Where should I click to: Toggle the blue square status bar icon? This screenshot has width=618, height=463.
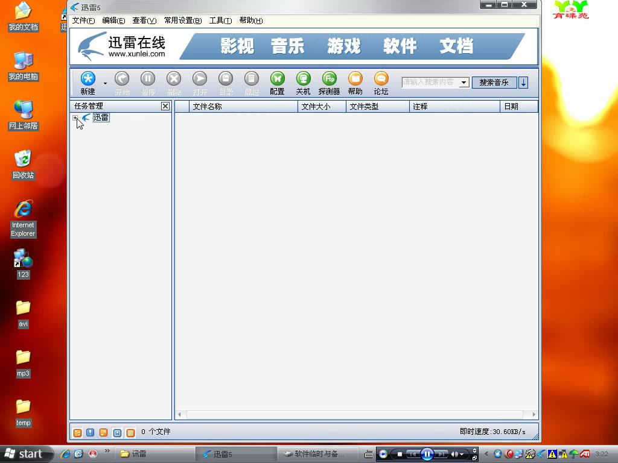[117, 433]
